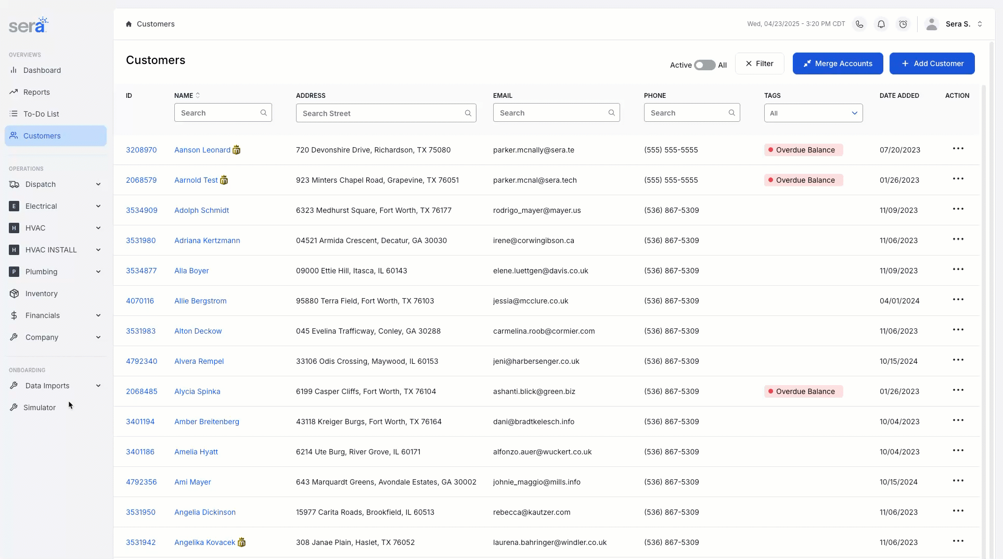The height and width of the screenshot is (559, 1003).
Task: Click the user avatar icon
Action: (932, 24)
